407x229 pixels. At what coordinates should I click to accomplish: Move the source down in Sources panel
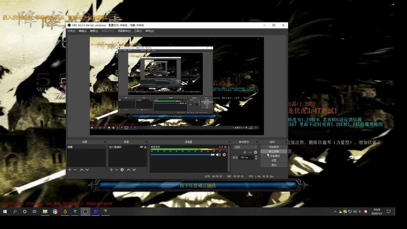pos(134,169)
